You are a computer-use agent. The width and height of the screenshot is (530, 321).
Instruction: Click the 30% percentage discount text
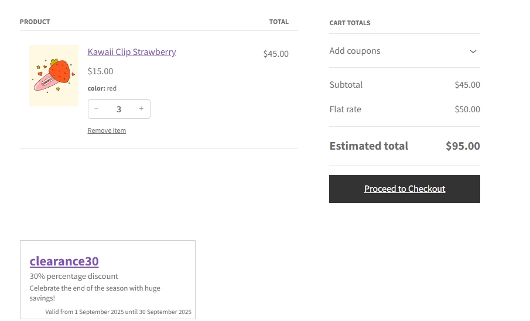(74, 276)
